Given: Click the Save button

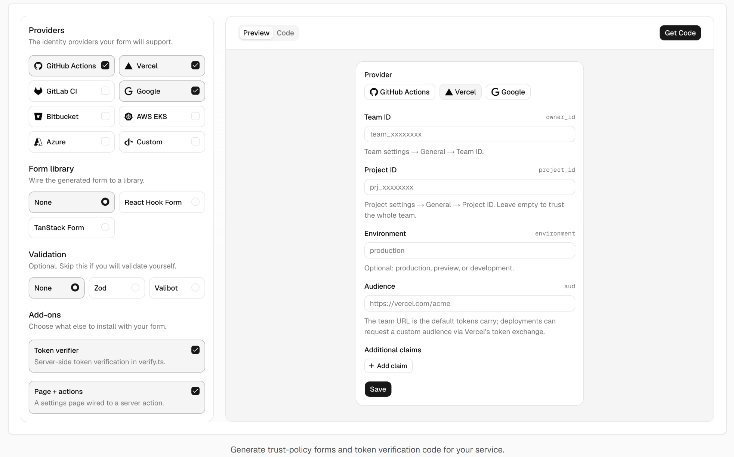Looking at the screenshot, I should (x=378, y=389).
